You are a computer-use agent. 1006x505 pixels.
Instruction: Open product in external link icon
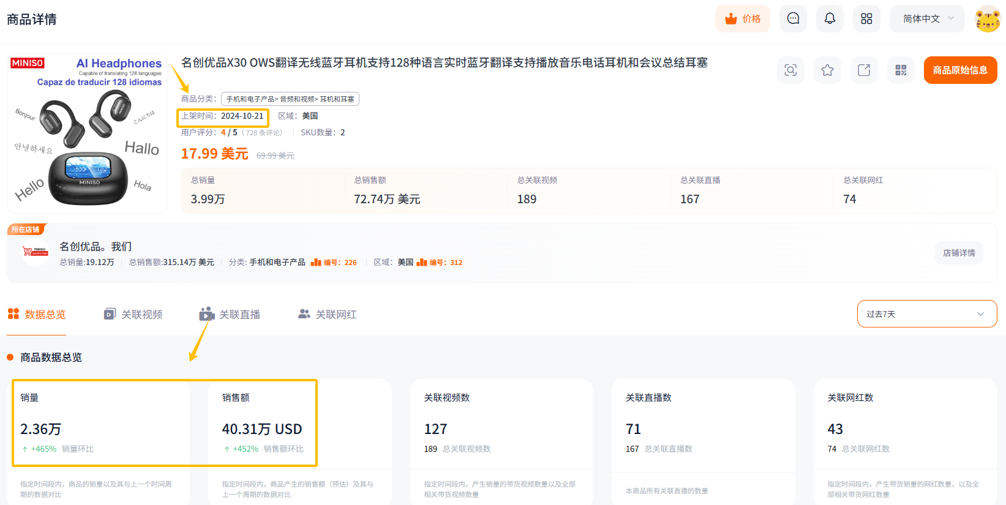(864, 70)
